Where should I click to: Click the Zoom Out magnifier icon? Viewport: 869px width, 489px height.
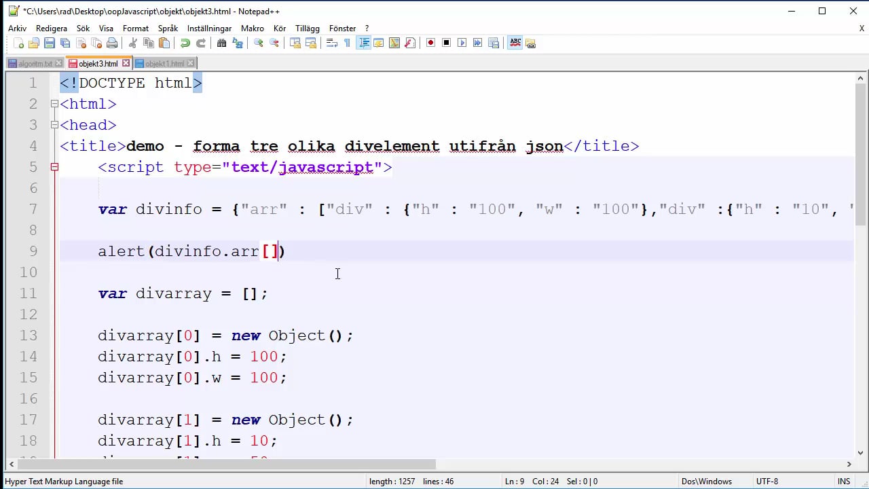point(274,43)
